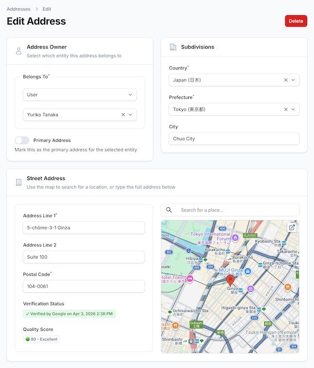Click the Address Owner person icon
314x368 pixels.
tap(19, 51)
